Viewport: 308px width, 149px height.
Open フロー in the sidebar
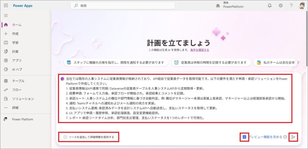17,90
